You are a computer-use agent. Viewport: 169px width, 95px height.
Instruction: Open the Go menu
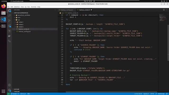point(26,7)
